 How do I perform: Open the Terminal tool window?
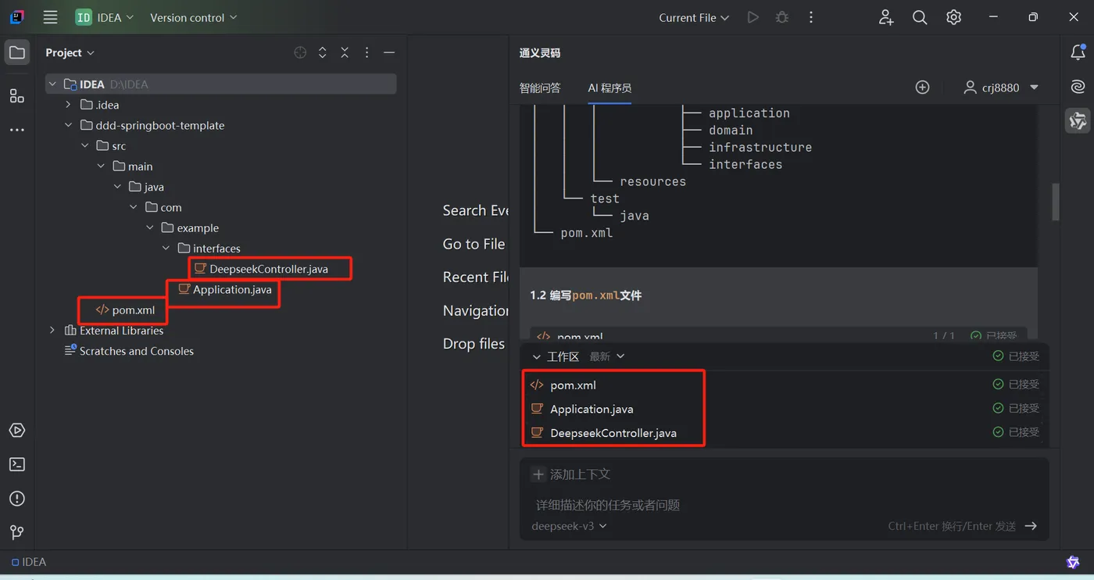pyautogui.click(x=16, y=464)
